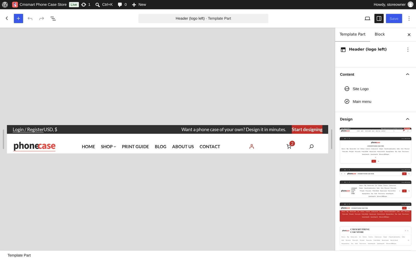The image size is (416, 260).
Task: Toggle the block inserter plus button
Action: [x=18, y=18]
